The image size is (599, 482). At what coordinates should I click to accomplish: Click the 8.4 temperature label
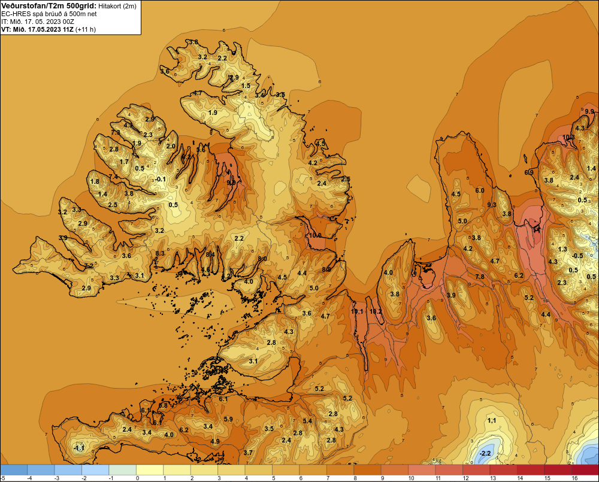point(210,254)
